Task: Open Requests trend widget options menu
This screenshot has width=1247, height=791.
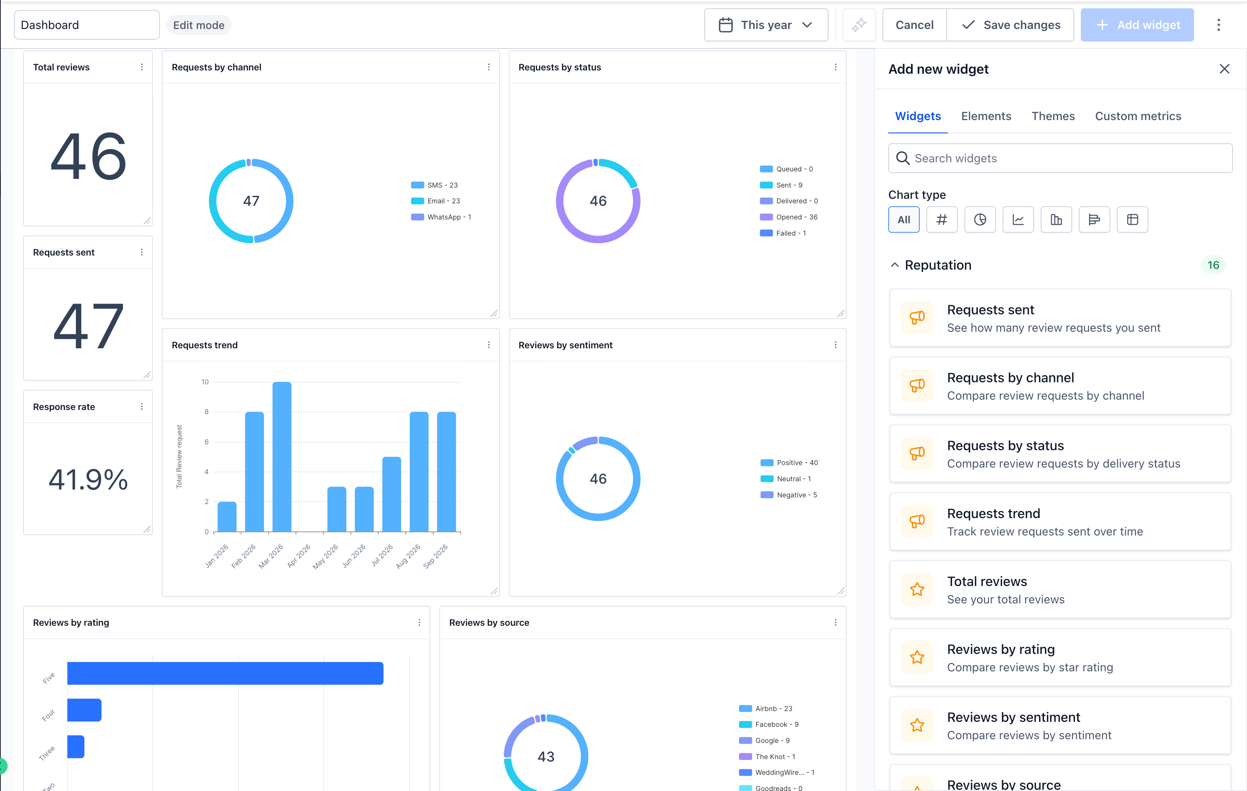Action: 489,345
